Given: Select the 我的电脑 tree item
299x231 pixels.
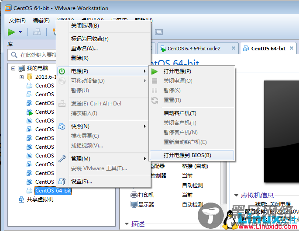Looking at the screenshot, I should pyautogui.click(x=38, y=68).
